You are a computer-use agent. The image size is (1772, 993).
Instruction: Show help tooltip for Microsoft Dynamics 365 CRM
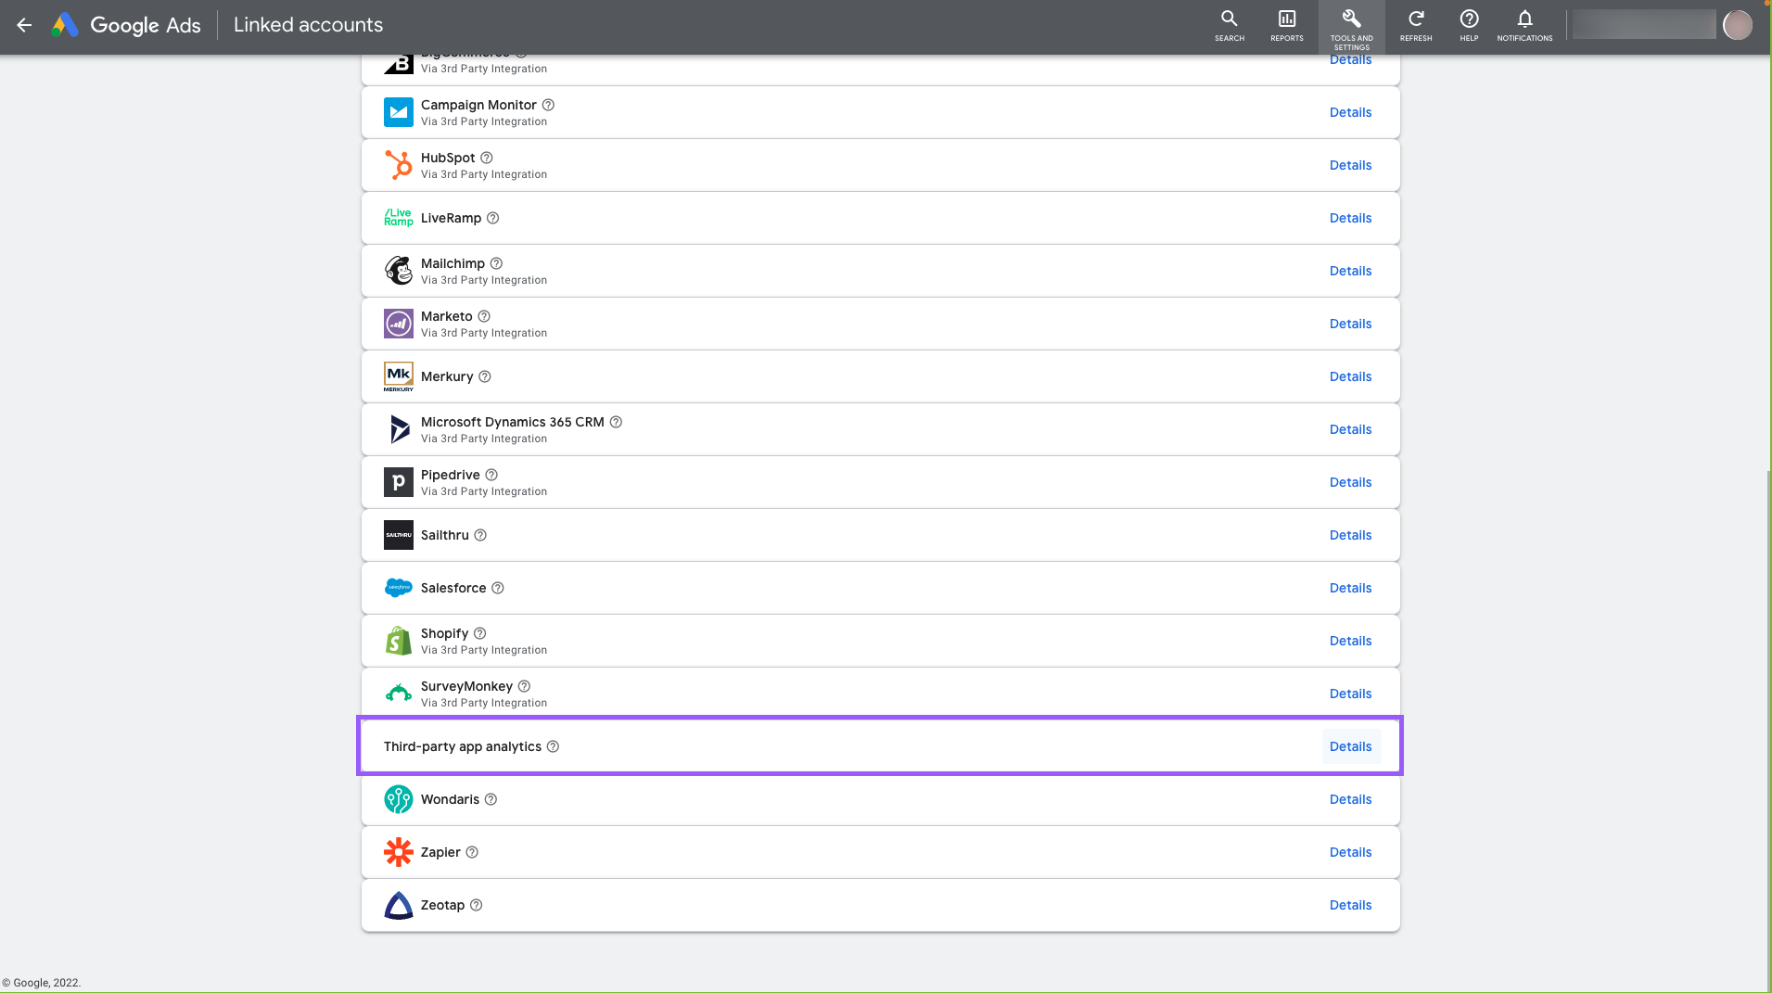point(616,422)
